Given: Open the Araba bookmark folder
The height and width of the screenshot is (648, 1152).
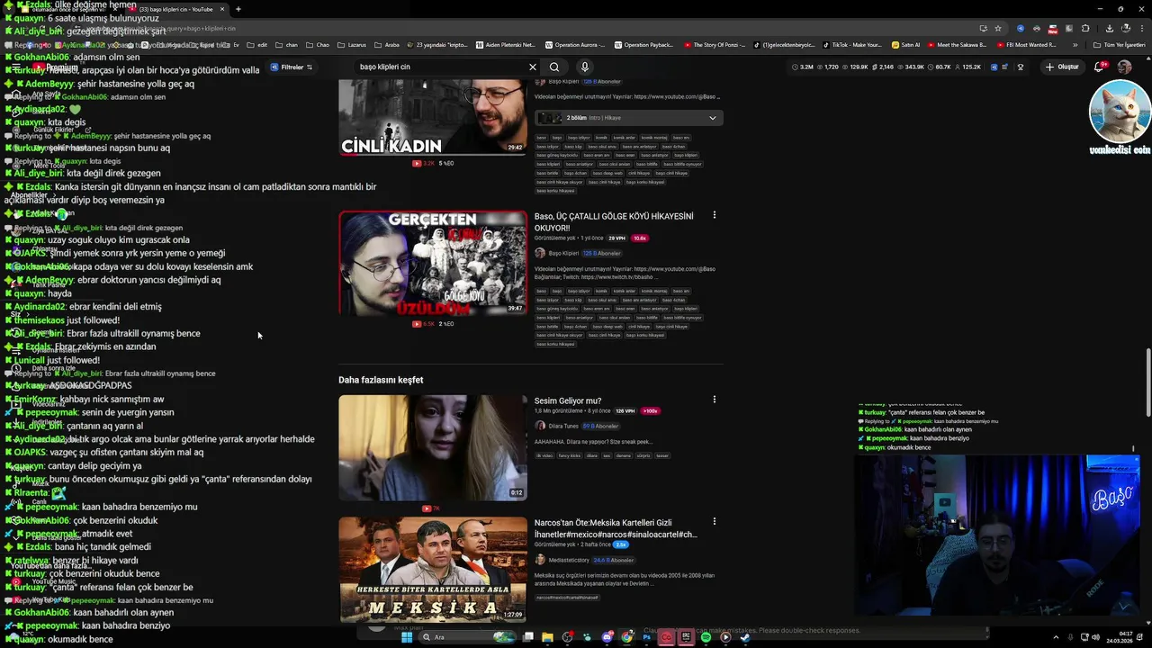Looking at the screenshot, I should pyautogui.click(x=386, y=44).
